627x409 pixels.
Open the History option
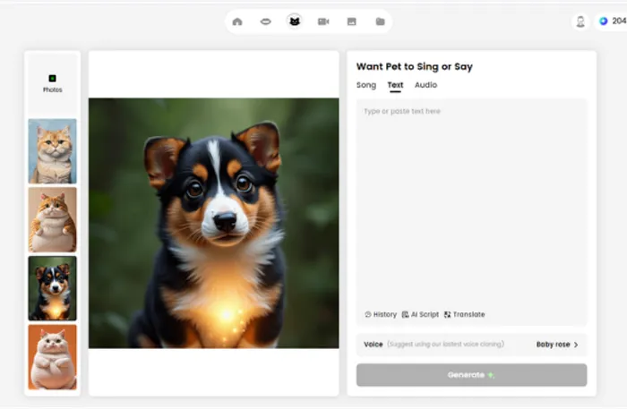coord(381,314)
